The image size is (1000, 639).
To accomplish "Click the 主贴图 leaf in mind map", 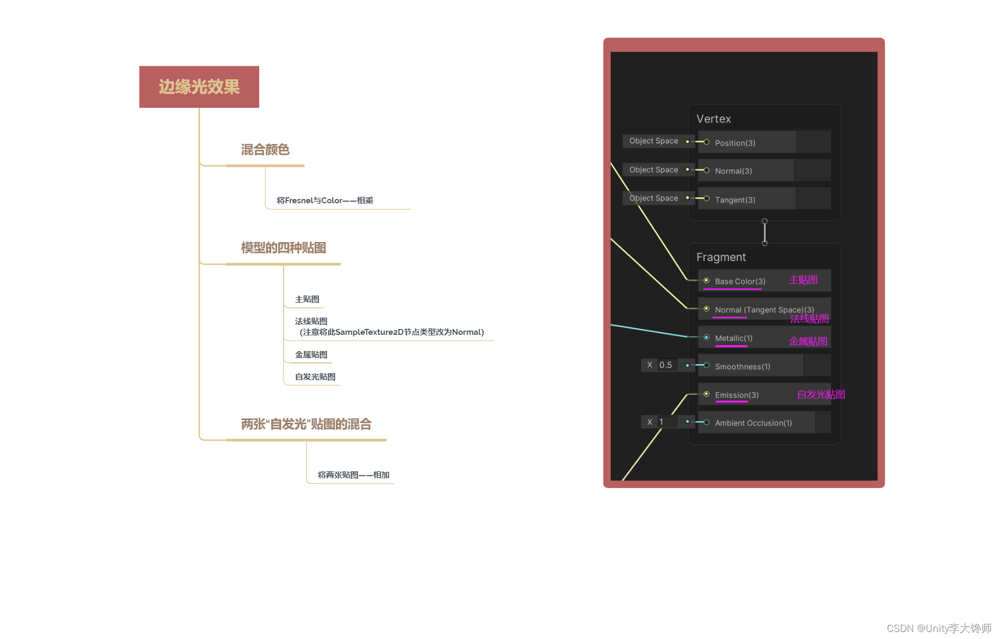I will 307,299.
